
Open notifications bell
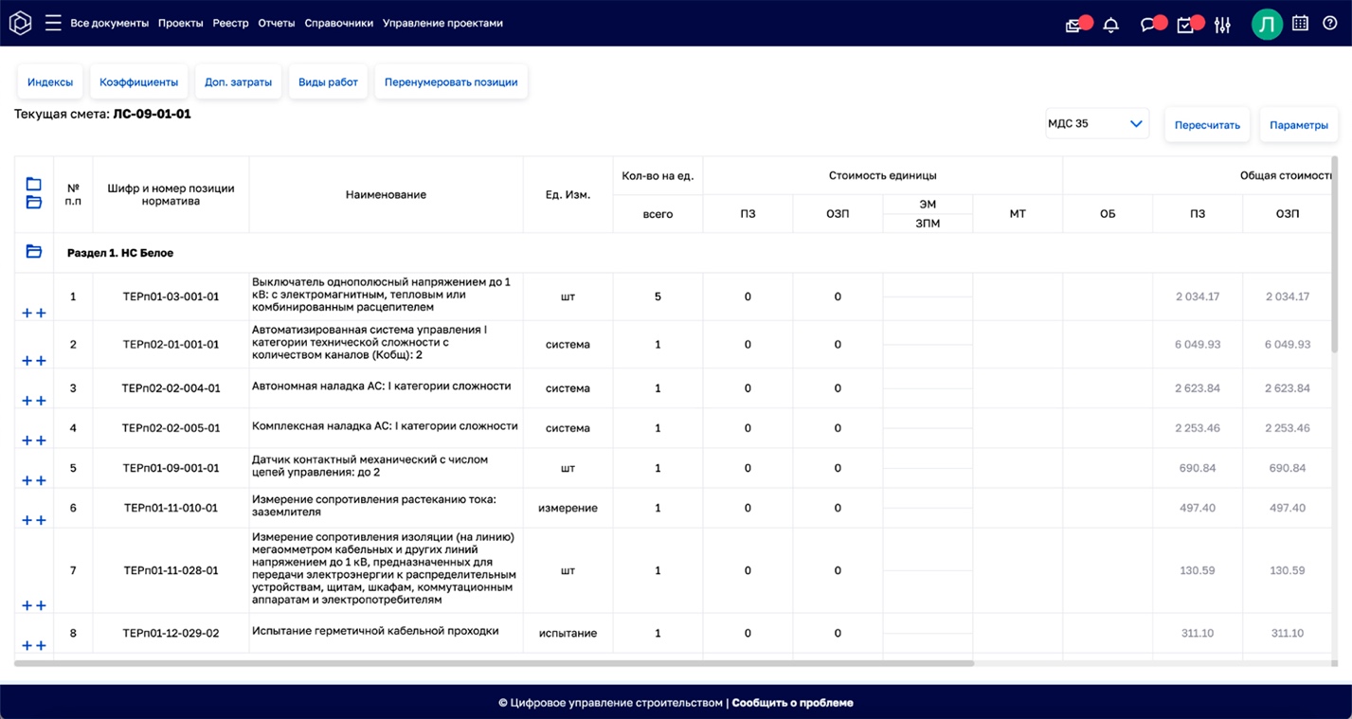[x=1111, y=26]
